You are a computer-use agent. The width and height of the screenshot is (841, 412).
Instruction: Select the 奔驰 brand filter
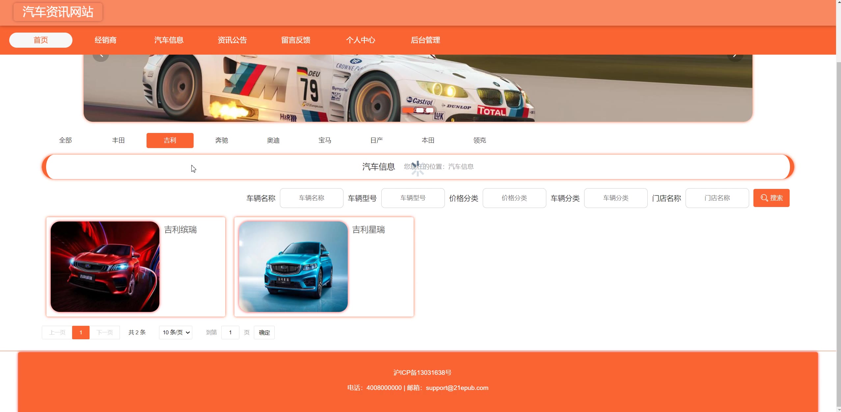tap(222, 141)
